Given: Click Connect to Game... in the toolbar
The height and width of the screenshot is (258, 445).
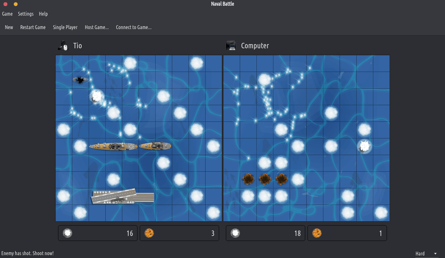Looking at the screenshot, I should tap(133, 27).
